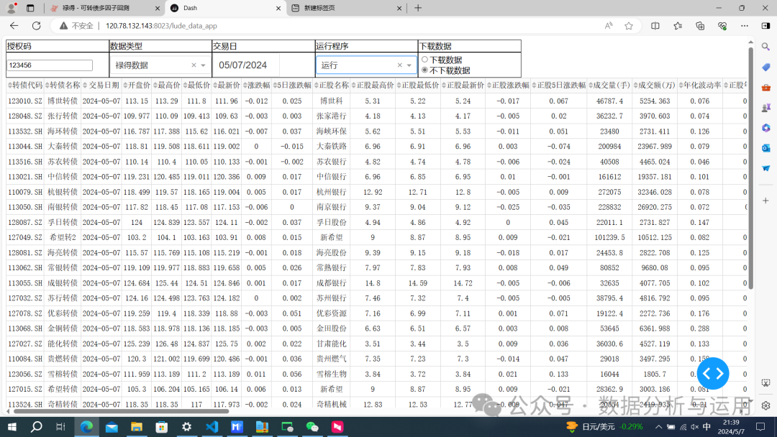The image size is (777, 437).
Task: Open sidebar search icon
Action: pos(765,47)
